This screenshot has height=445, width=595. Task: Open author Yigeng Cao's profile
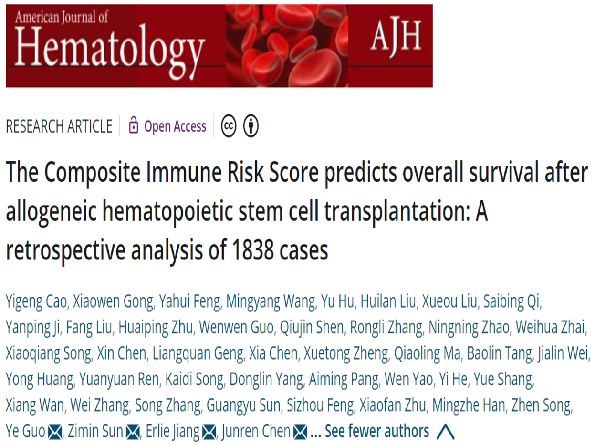tap(38, 302)
